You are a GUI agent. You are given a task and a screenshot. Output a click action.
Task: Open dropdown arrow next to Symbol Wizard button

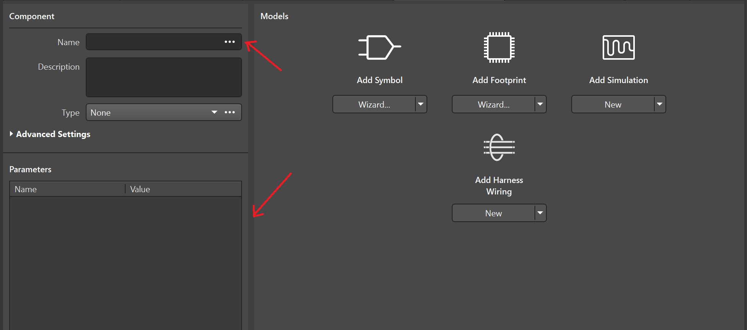pyautogui.click(x=421, y=104)
